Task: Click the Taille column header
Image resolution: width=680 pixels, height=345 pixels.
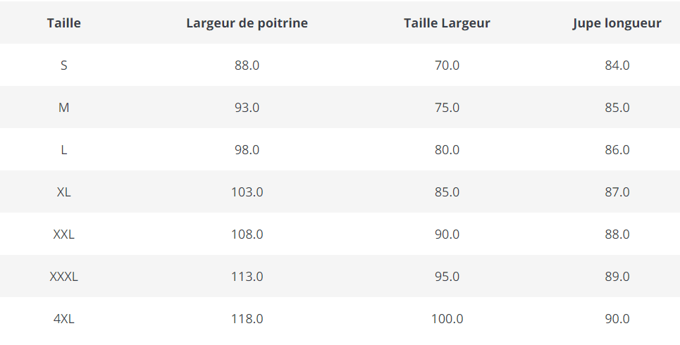Action: 64,23
